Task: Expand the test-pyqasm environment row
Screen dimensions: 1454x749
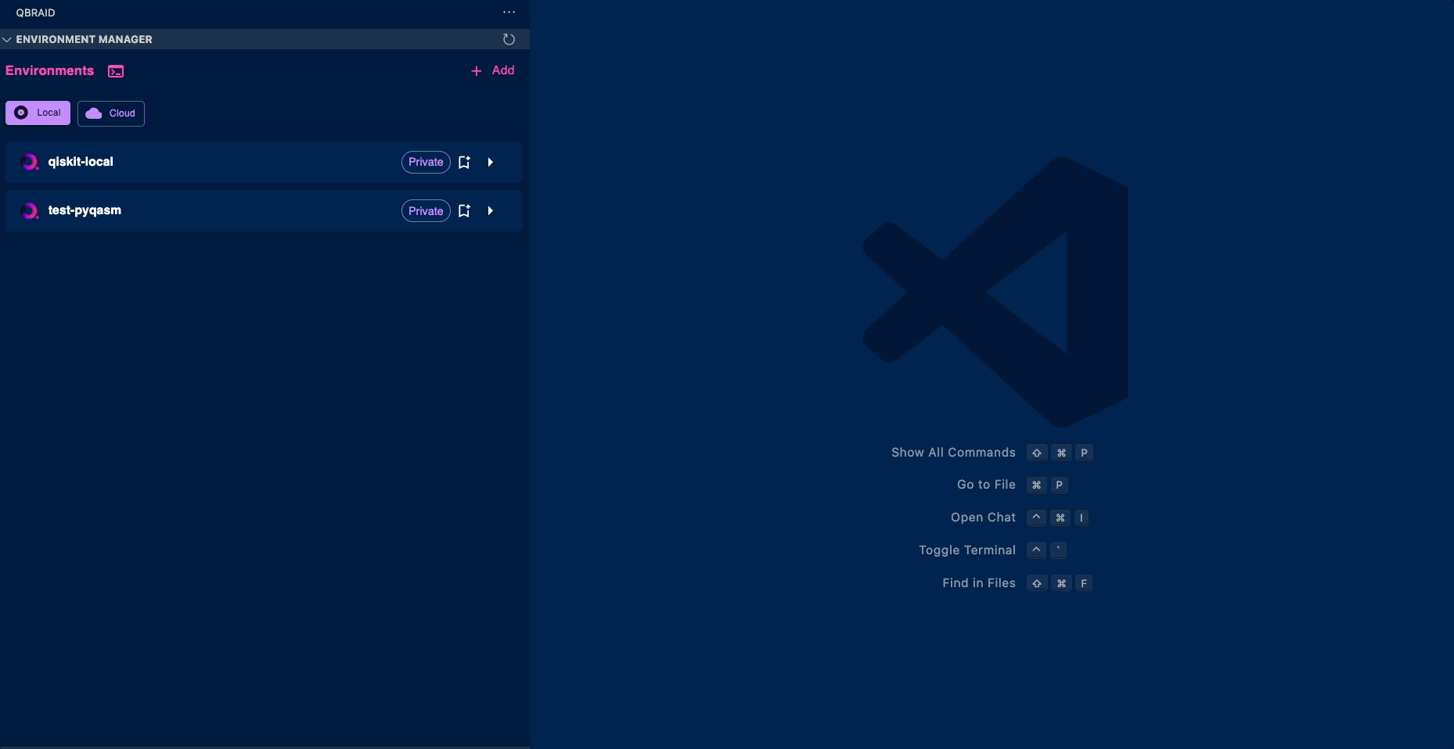Action: pyautogui.click(x=491, y=211)
